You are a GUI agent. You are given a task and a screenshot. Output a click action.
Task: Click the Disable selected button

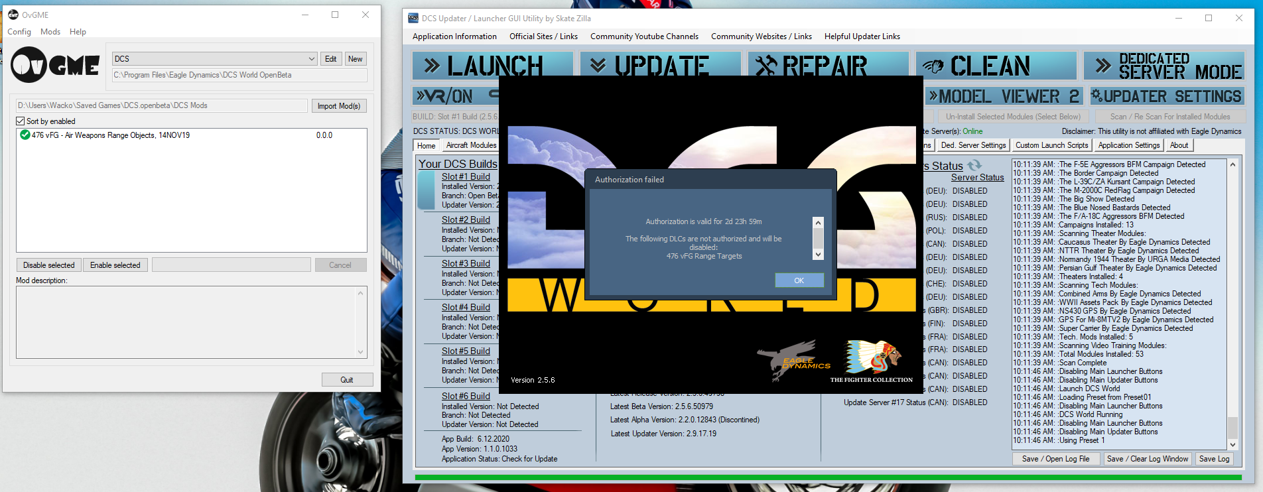point(49,265)
